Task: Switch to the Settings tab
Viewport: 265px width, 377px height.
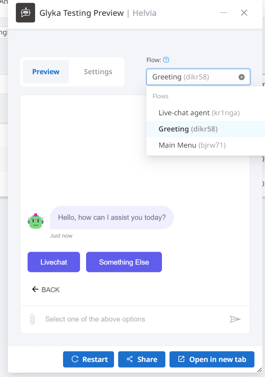Action: 98,72
